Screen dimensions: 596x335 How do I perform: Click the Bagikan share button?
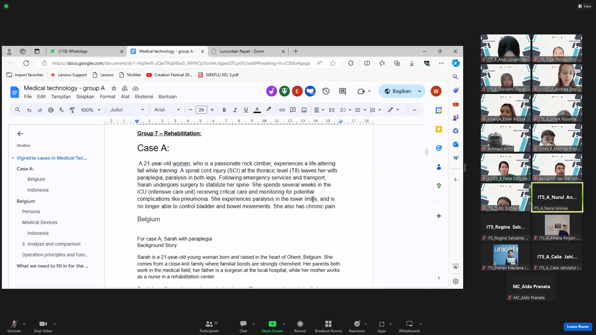click(398, 91)
